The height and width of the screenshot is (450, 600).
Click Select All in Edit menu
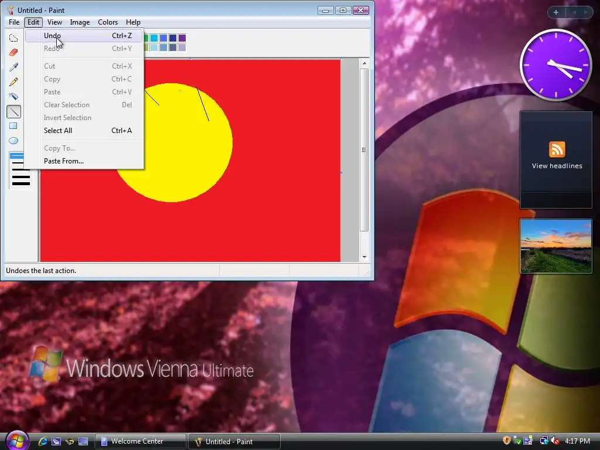pyautogui.click(x=84, y=131)
